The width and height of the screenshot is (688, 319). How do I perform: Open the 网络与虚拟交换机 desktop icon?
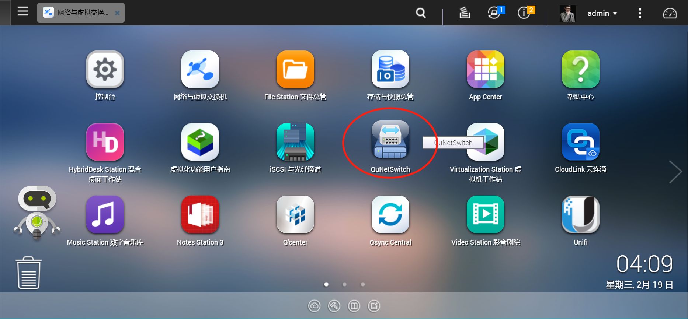[200, 69]
